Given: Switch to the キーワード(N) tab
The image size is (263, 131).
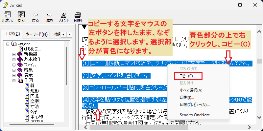Looking at the screenshot, I should click(x=36, y=35).
